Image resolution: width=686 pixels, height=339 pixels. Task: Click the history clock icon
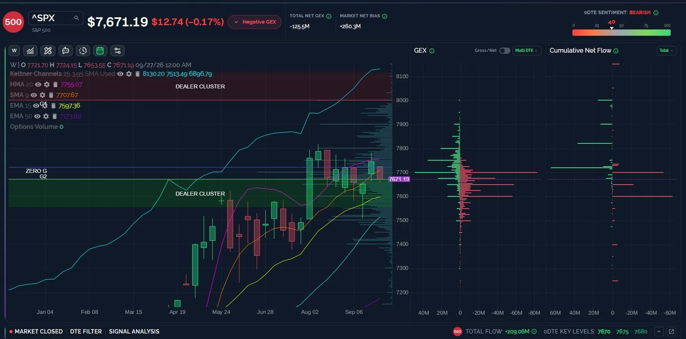83,51
